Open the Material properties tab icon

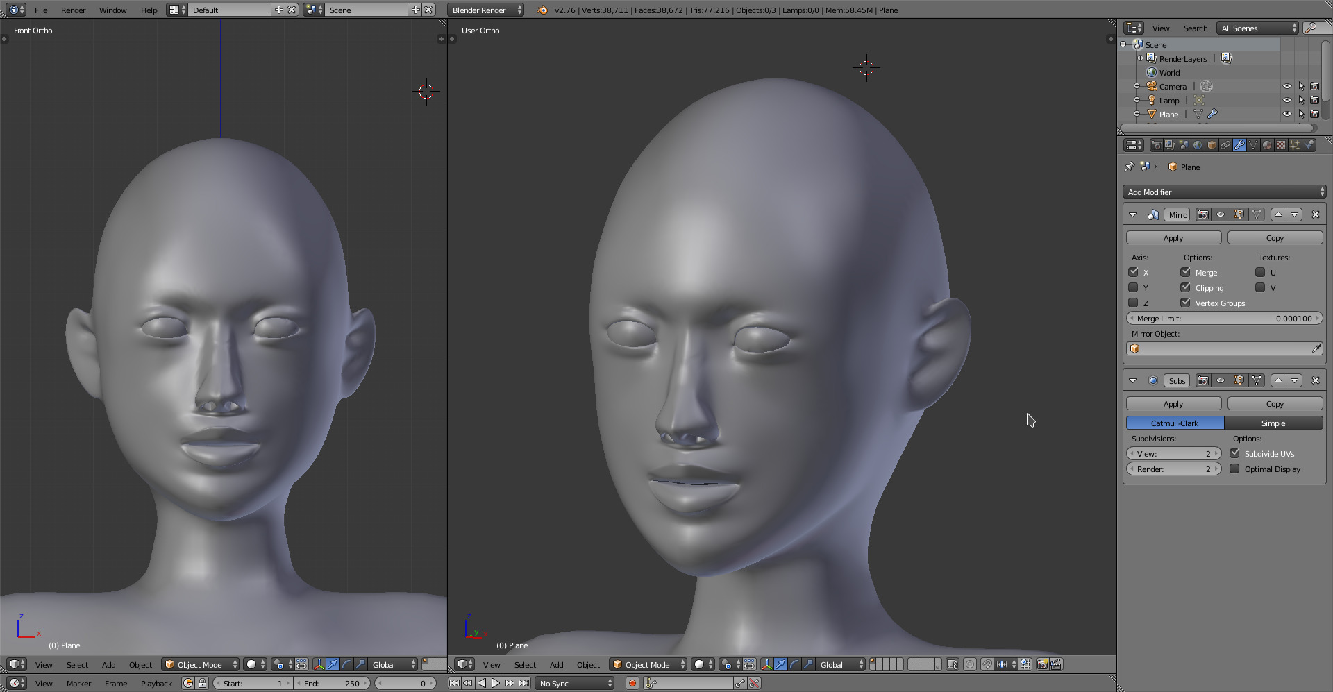(1267, 145)
